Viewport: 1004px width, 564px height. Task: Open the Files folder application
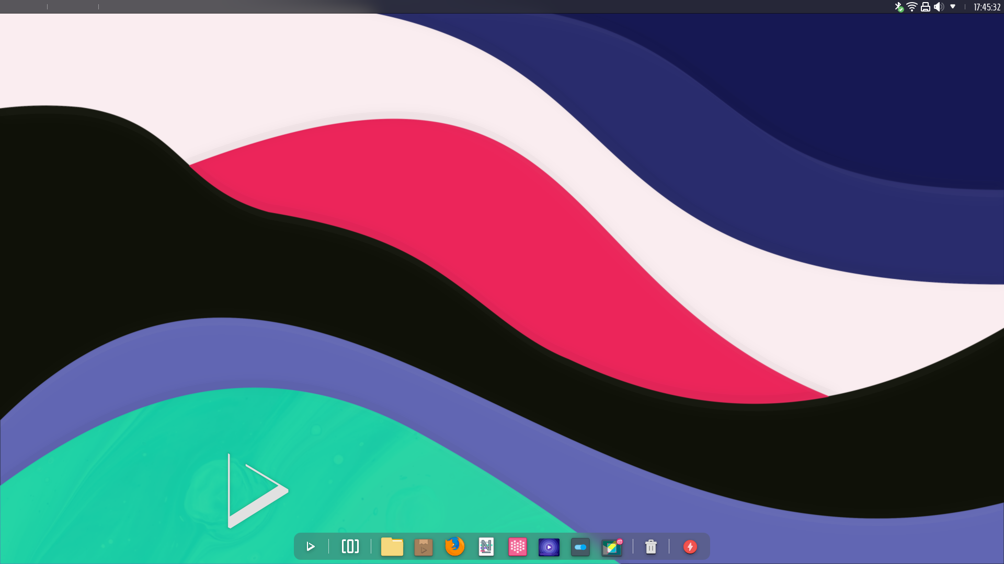tap(392, 547)
